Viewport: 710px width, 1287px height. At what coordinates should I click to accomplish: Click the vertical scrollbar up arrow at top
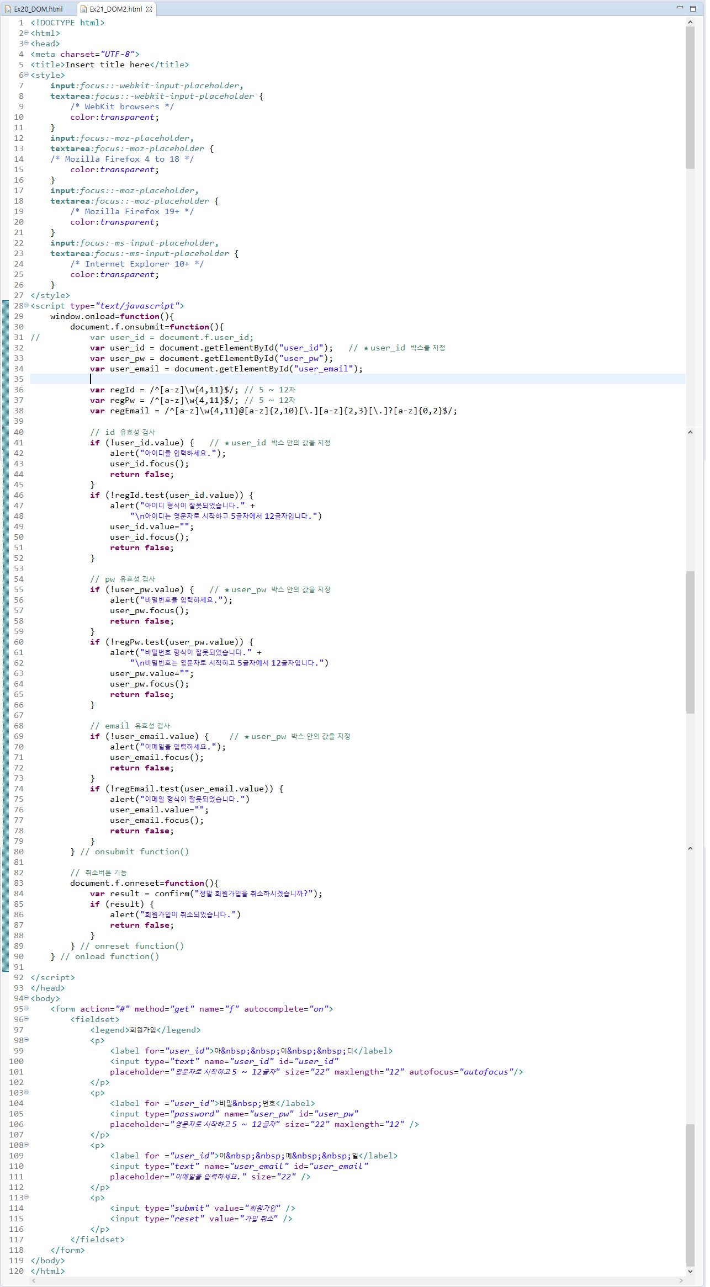690,22
